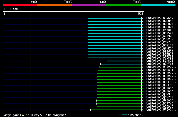This screenshot has height=117, width=178.
Task: Click the green ~80% identity color segment
Action: click(123, 5)
